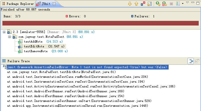This screenshot has height=111, width=201.
Task: Rerun test button
Action: (158, 4)
